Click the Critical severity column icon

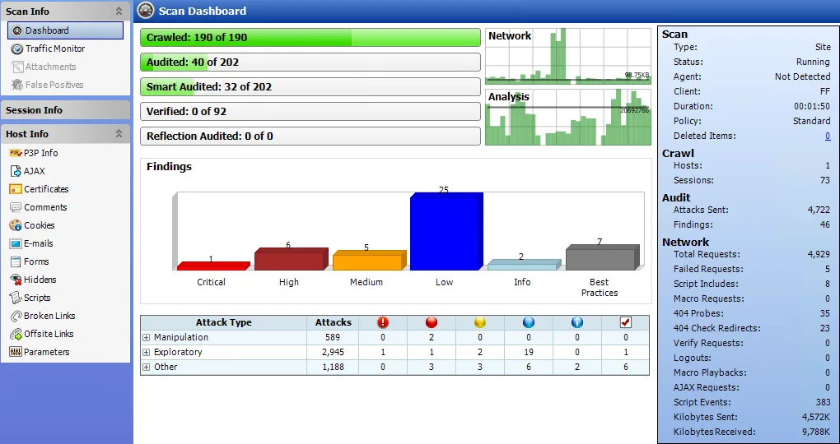(x=382, y=322)
